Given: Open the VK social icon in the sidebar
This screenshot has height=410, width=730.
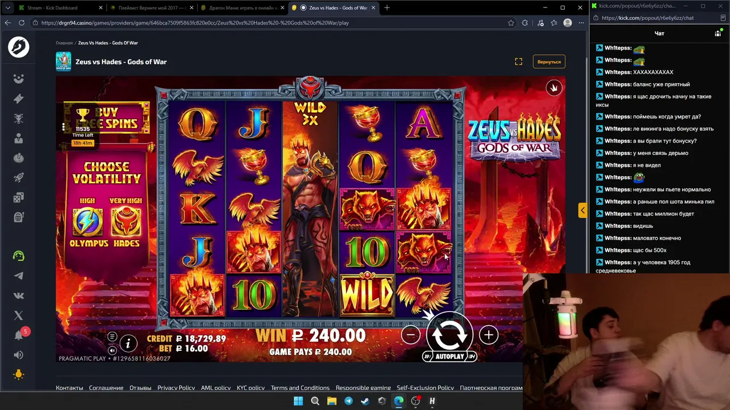Looking at the screenshot, I should (x=18, y=296).
